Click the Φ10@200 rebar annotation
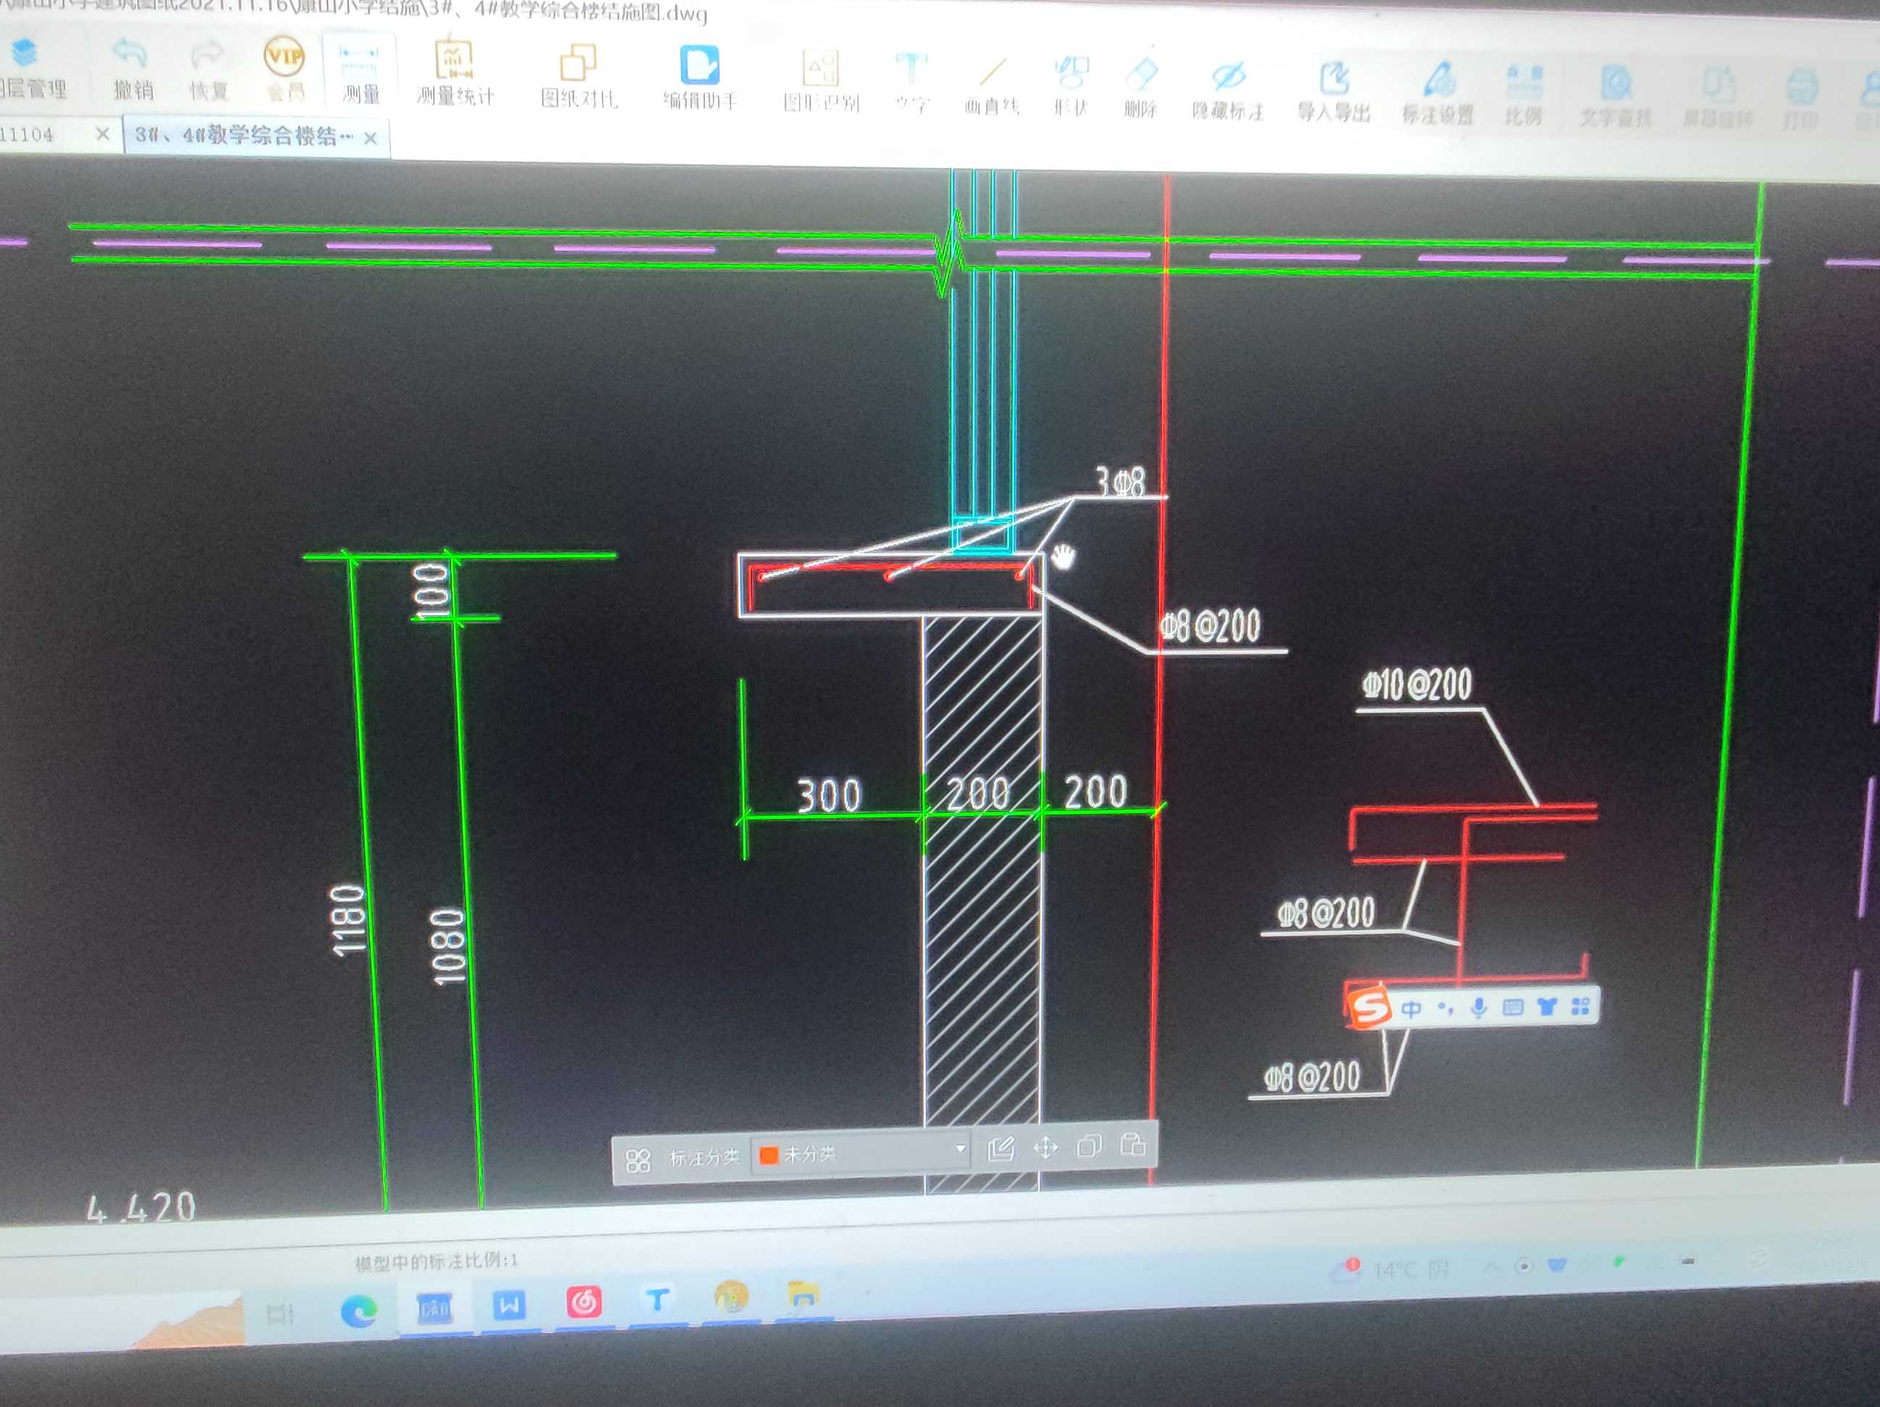The height and width of the screenshot is (1407, 1880). tap(1417, 685)
